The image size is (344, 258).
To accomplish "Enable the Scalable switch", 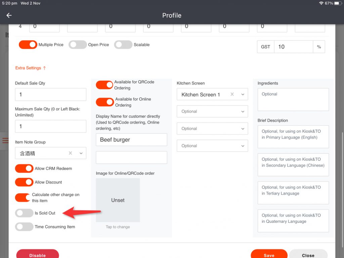I will (123, 45).
